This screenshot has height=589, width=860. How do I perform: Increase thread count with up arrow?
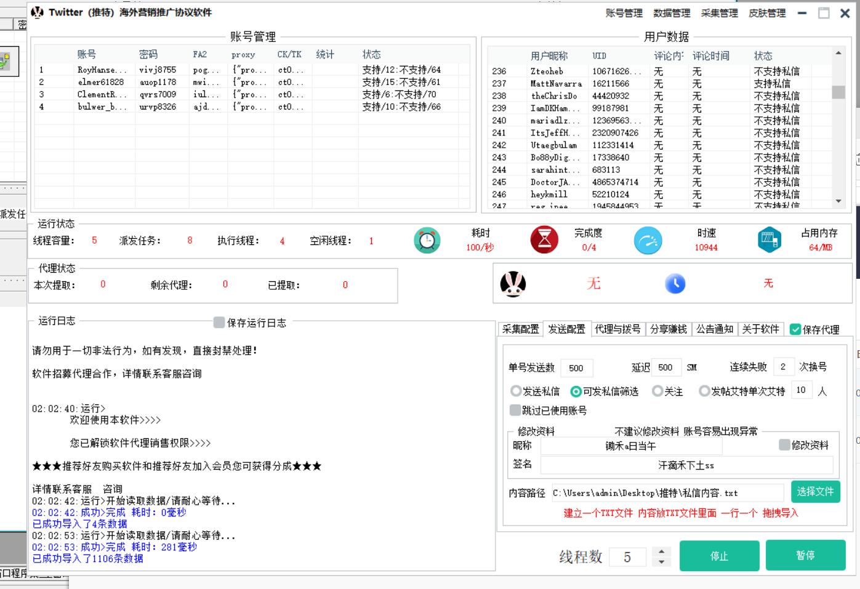pyautogui.click(x=661, y=551)
